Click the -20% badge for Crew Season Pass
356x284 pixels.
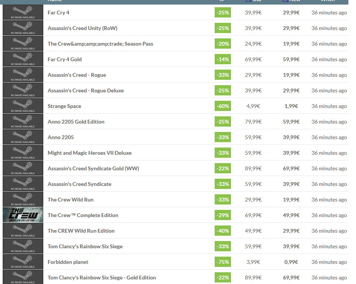pyautogui.click(x=223, y=44)
